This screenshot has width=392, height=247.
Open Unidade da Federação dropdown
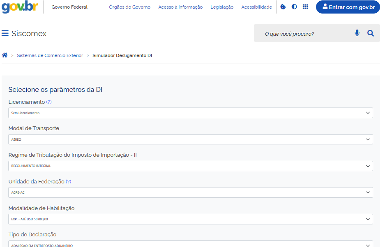point(191,192)
